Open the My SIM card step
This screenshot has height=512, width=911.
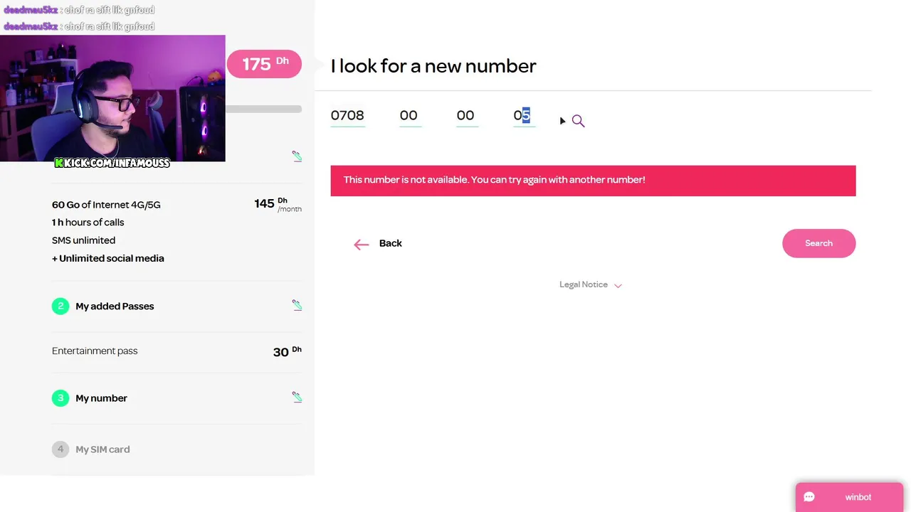(102, 449)
